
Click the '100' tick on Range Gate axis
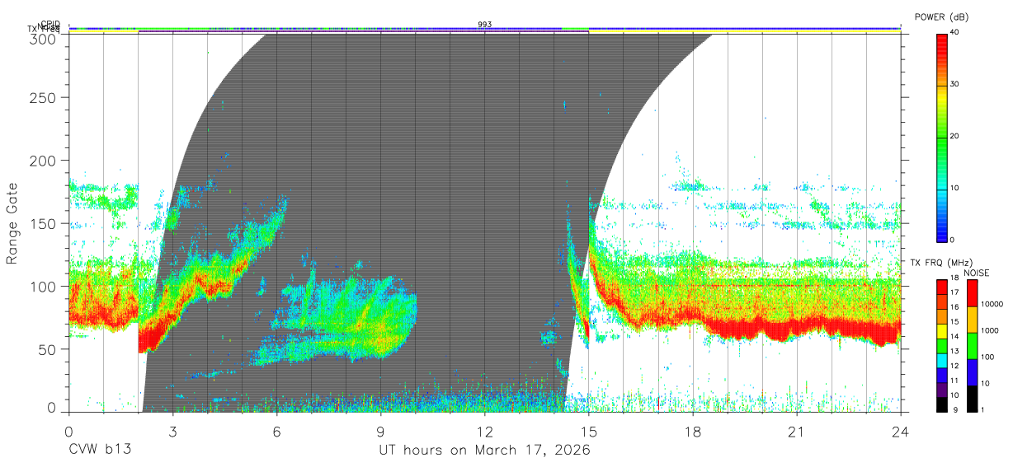click(x=44, y=286)
